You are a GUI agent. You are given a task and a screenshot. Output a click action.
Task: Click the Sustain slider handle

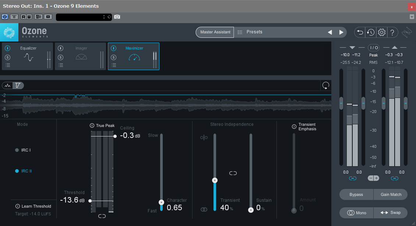pos(251,210)
